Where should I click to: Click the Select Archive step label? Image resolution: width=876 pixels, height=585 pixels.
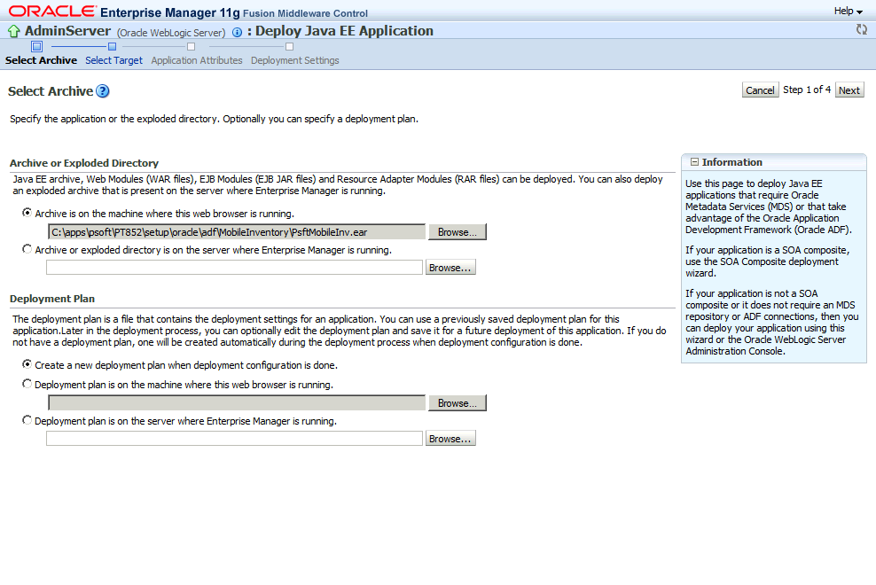tap(41, 60)
